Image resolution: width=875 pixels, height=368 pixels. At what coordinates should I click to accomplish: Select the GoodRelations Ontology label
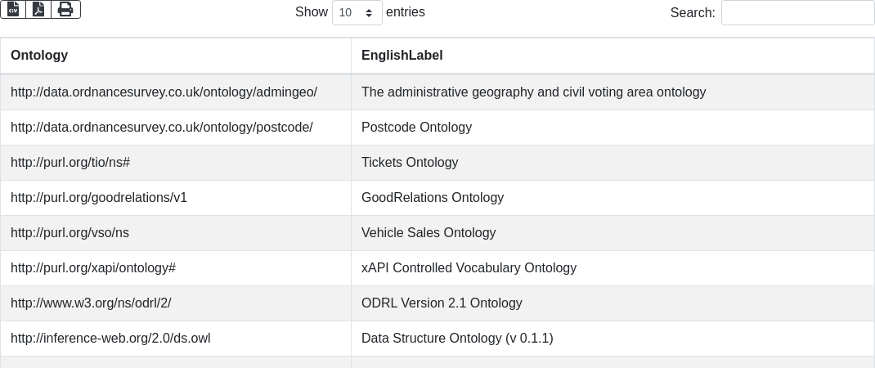433,198
